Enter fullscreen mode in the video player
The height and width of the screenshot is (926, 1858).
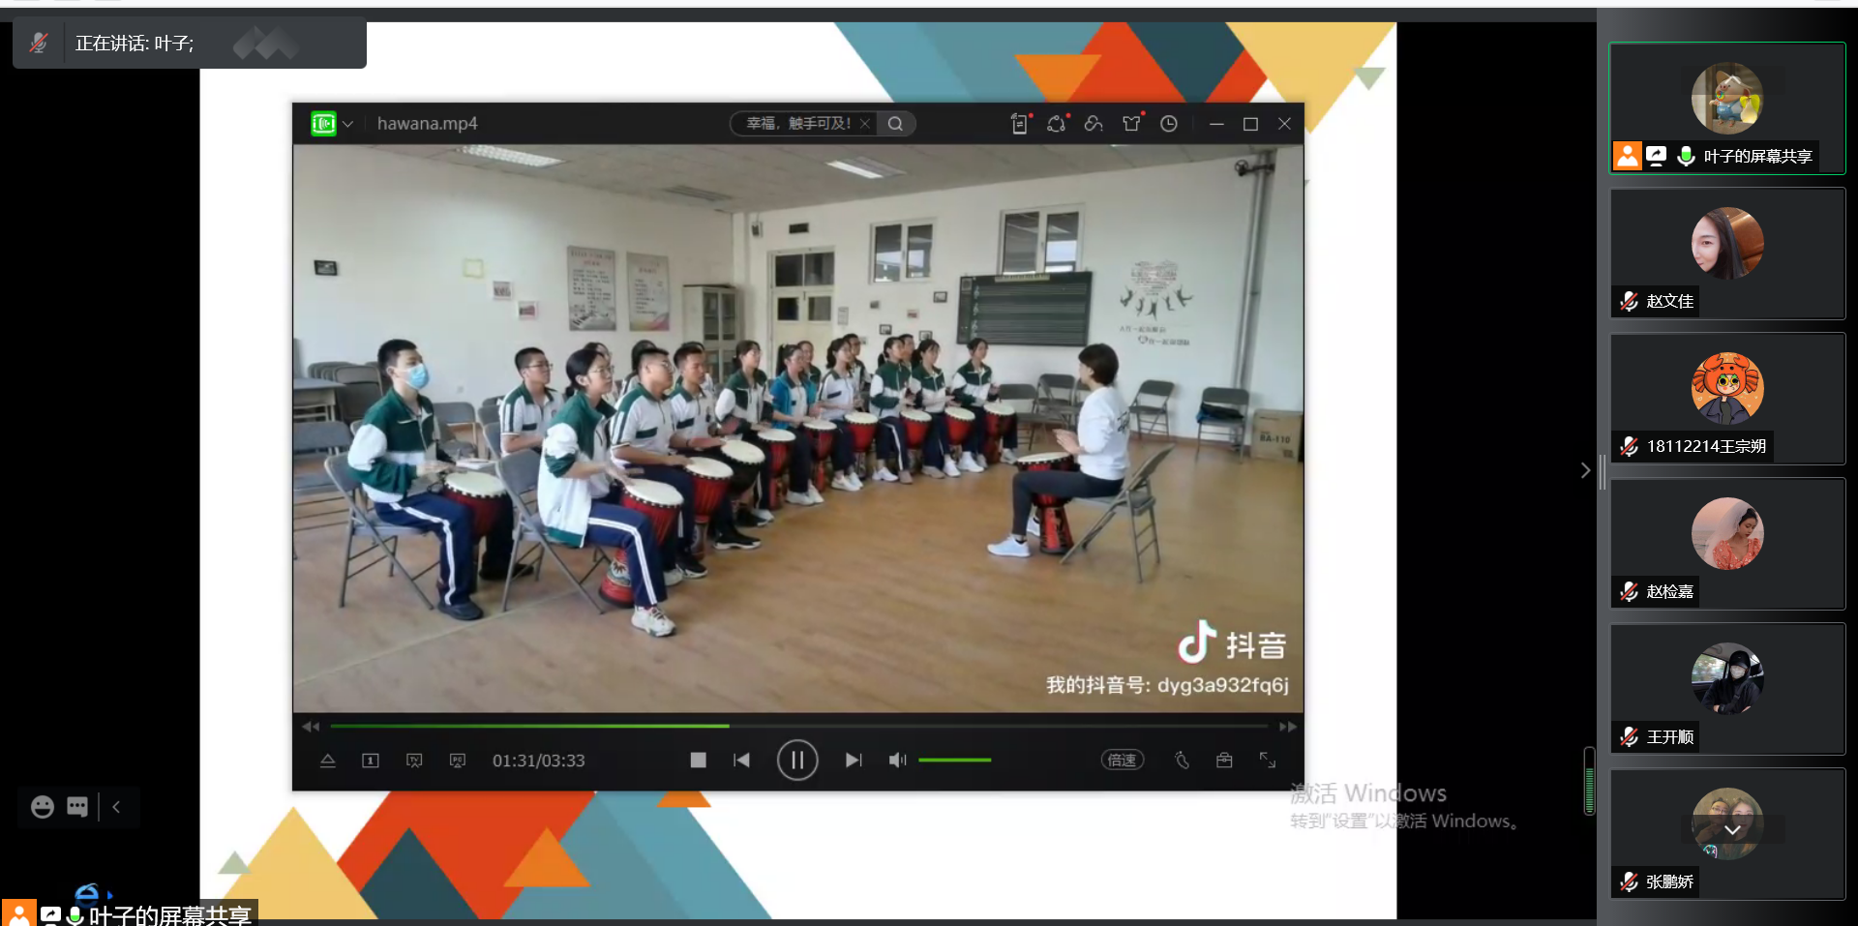[1268, 761]
